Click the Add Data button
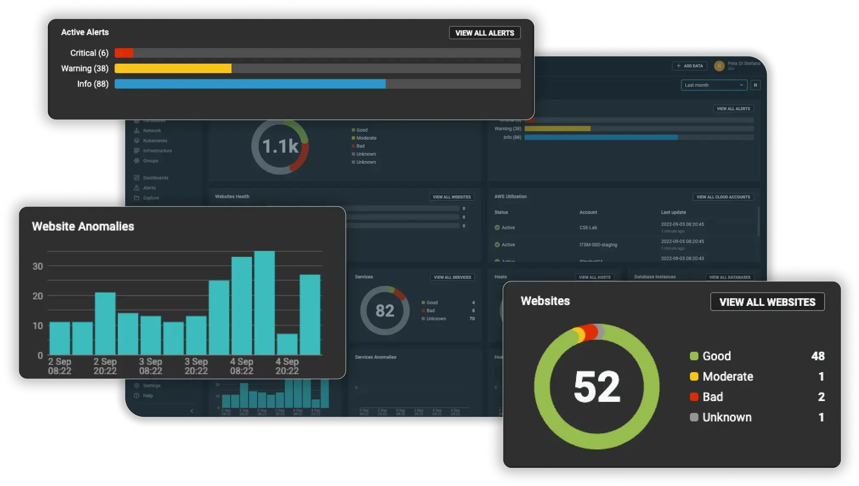 [689, 66]
